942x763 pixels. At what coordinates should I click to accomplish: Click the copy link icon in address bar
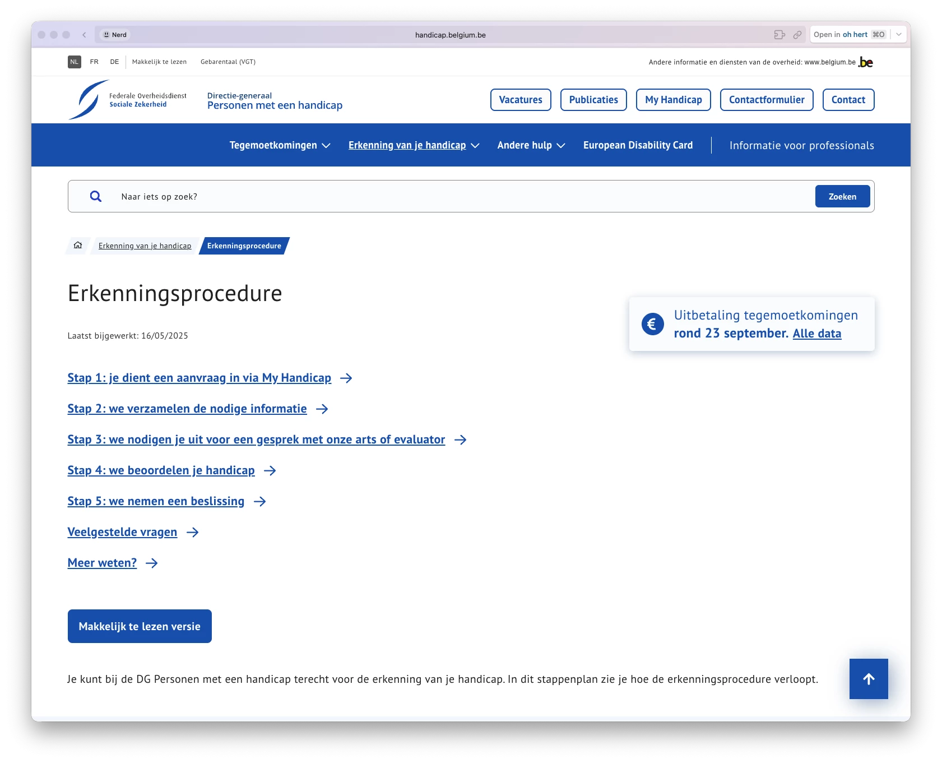coord(797,35)
